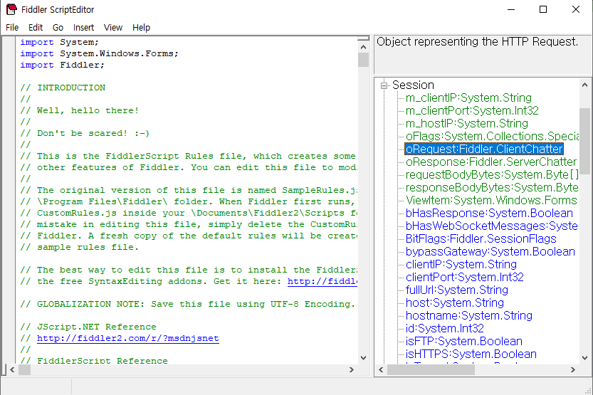Click the Session tree scroll down arrow
Screen dimensions: 593x395
[584, 358]
